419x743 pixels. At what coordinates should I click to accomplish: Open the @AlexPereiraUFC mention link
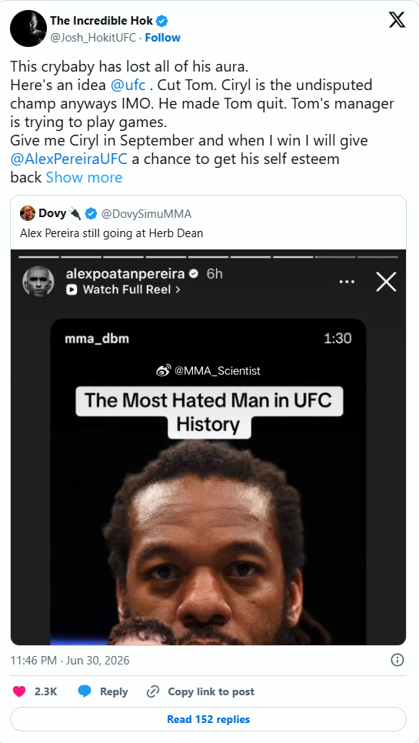point(68,159)
